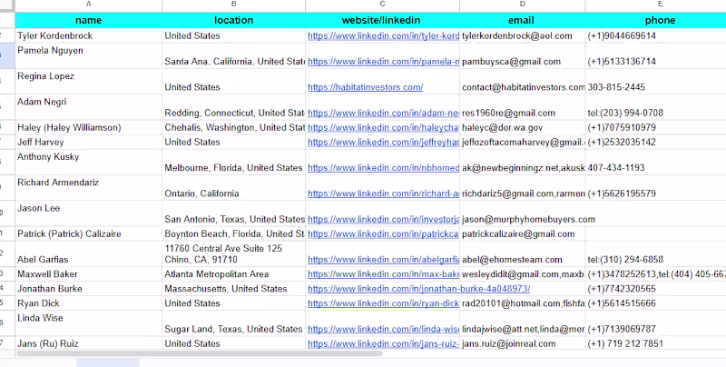Select the cell 'Adam Negri'
This screenshot has height=367, width=726.
pos(88,107)
